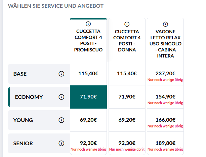
Task: Select Economy 154,90€ Vagone Letto price
Action: tap(165, 97)
